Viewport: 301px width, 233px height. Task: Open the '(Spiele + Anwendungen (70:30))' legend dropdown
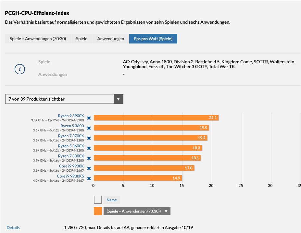[137, 211]
